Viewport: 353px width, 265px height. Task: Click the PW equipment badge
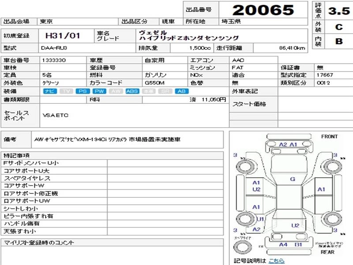tap(99, 91)
